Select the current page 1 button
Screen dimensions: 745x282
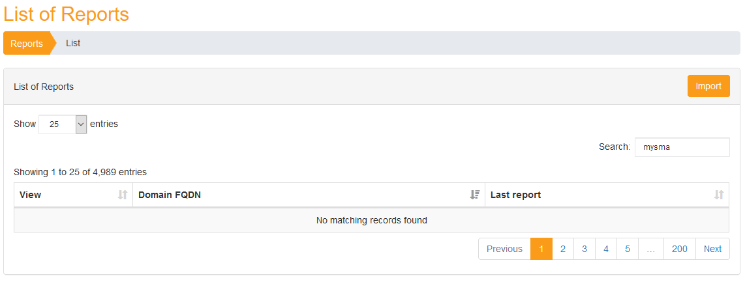tap(541, 249)
